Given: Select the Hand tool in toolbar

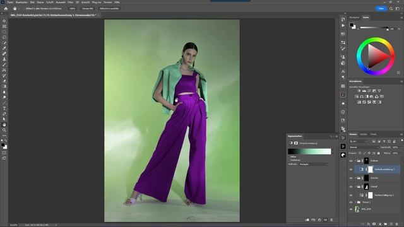Looking at the screenshot, I should tap(4, 125).
